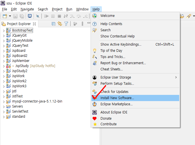Click the Resume debug icon
This screenshot has height=145, width=195.
pos(46,16)
